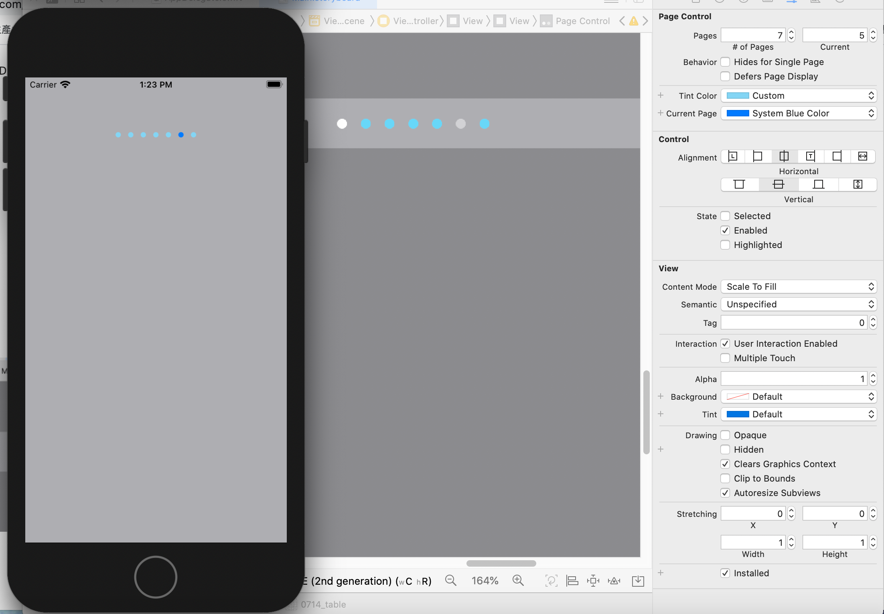Open the Semantic Unspecified dropdown
Image resolution: width=884 pixels, height=614 pixels.
point(798,304)
